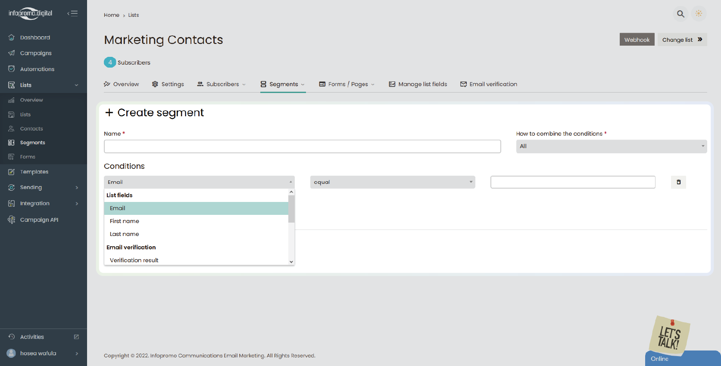Viewport: 721px width, 366px height.
Task: Open the Dashboard sidebar item
Action: [35, 37]
